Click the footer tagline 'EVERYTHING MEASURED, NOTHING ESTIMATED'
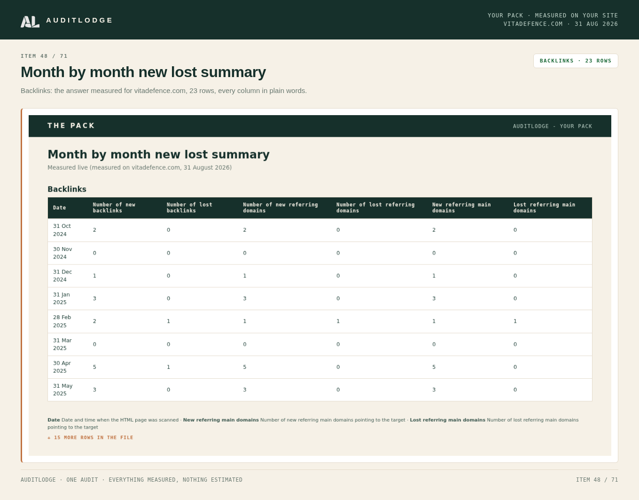The height and width of the screenshot is (500, 639). click(x=176, y=480)
